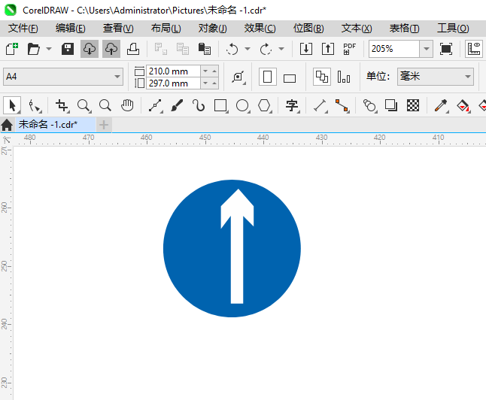Select the Connector tool
Image resolution: width=486 pixels, height=400 pixels.
[342, 106]
